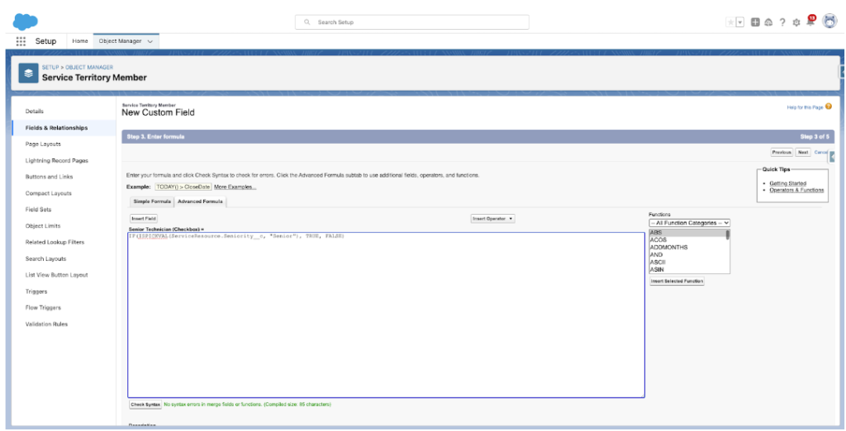
Task: Open Object Limits in the sidebar
Action: coord(43,226)
